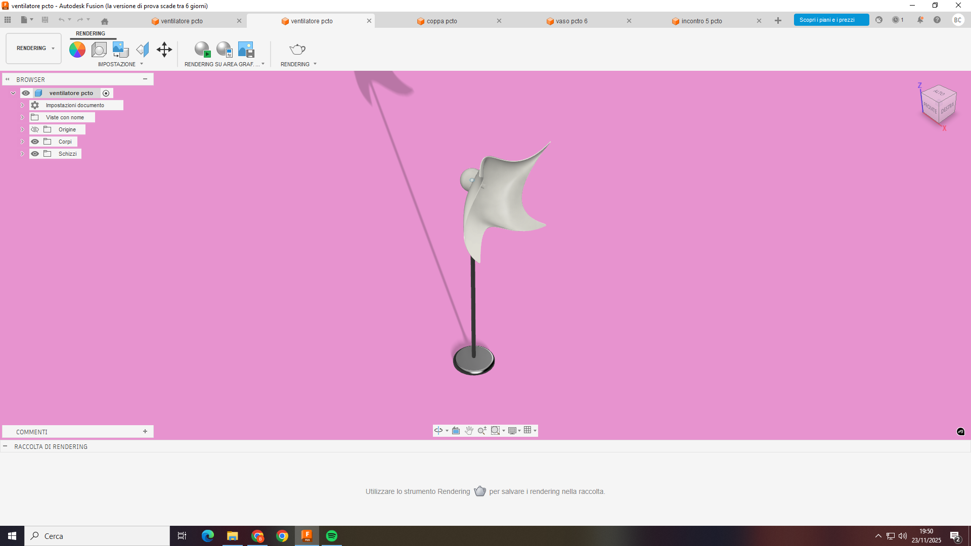Open the RENDERING workspace switcher dropdown
The height and width of the screenshot is (546, 971).
tap(53, 48)
